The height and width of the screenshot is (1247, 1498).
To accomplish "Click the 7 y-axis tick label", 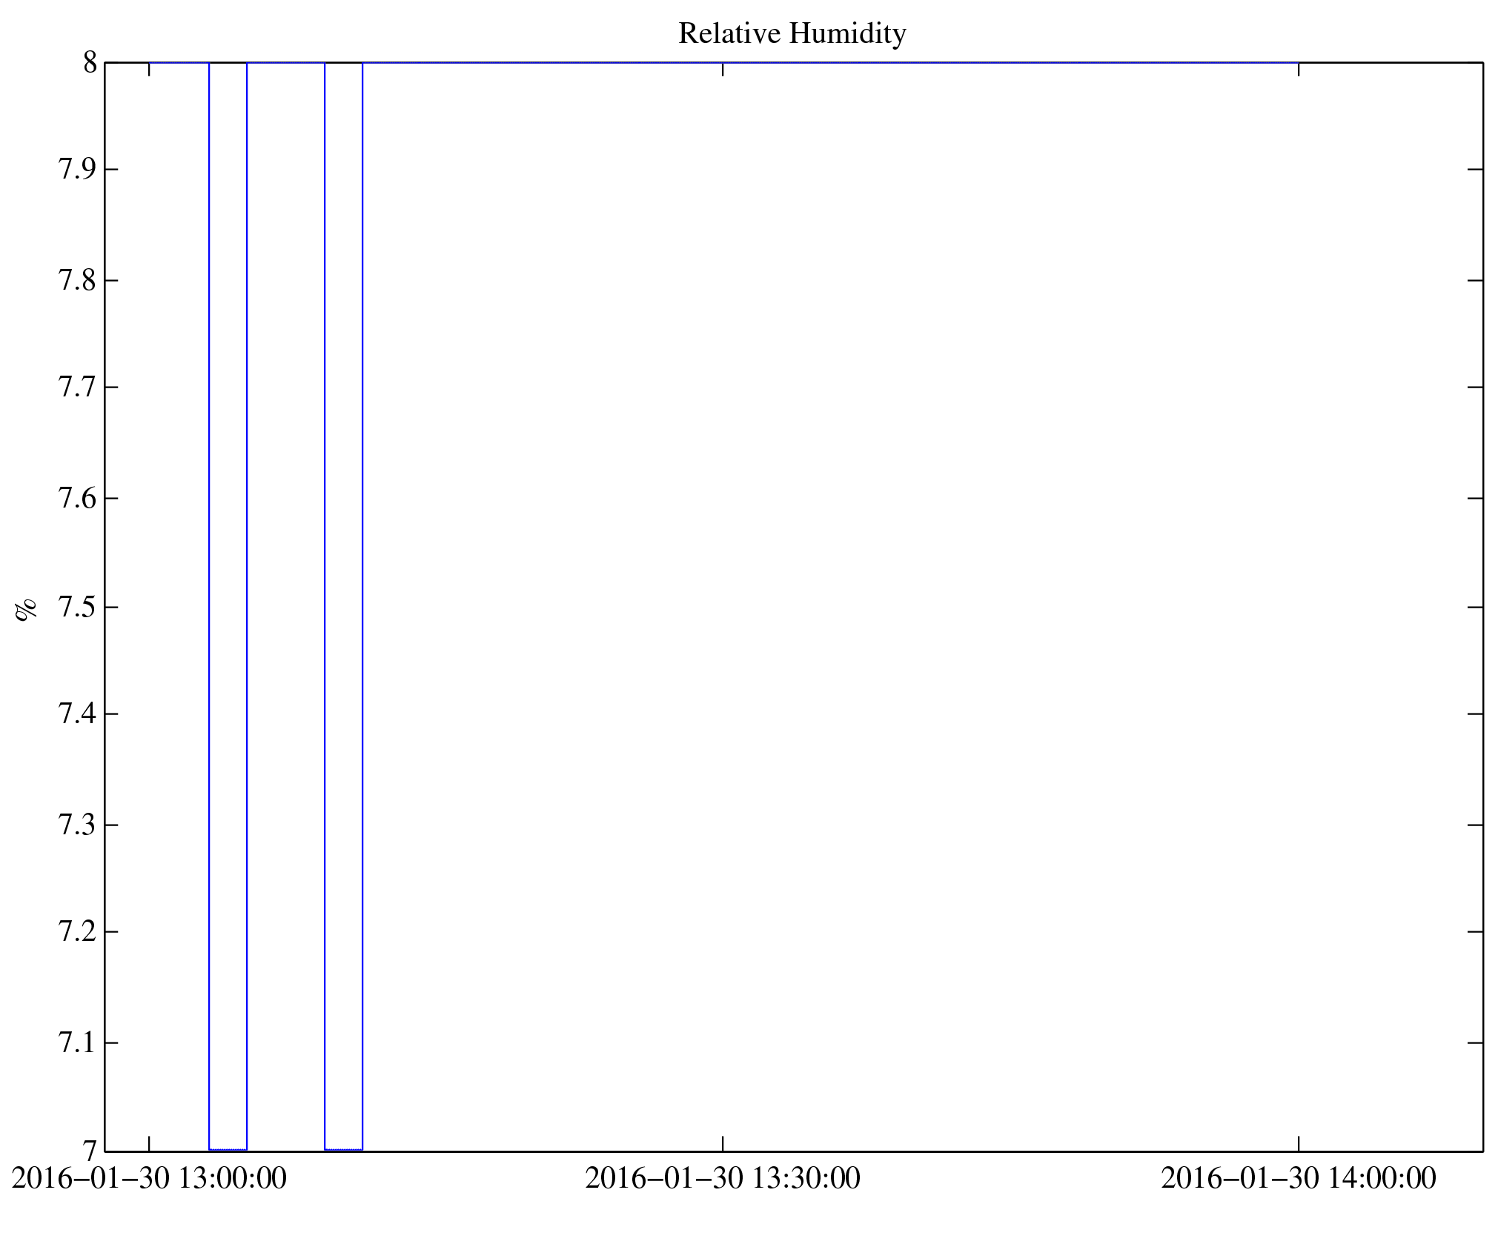I will point(90,1151).
